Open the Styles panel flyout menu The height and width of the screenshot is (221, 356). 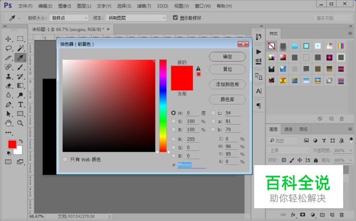(x=350, y=33)
